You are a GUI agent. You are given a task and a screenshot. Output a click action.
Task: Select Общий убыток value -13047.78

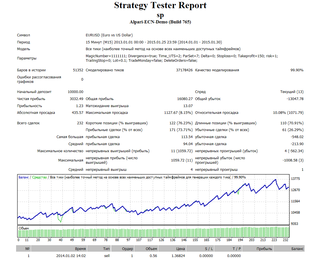click(x=295, y=99)
